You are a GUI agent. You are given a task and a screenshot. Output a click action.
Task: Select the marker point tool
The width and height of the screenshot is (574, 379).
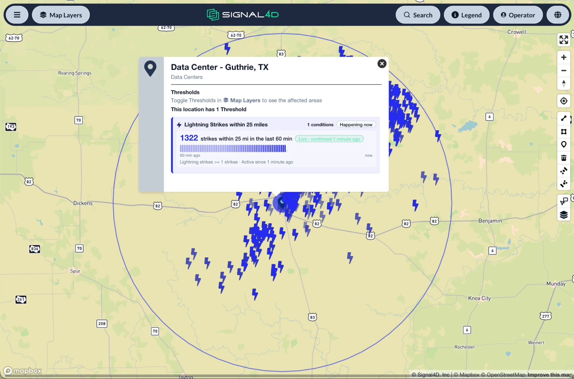(x=564, y=145)
